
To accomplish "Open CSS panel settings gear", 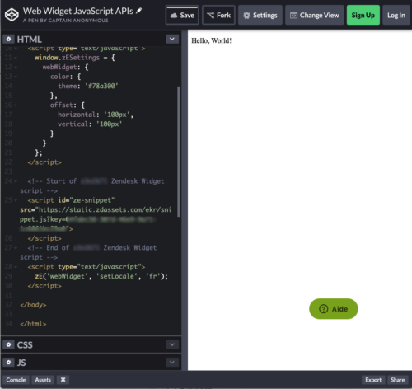I will pos(8,344).
